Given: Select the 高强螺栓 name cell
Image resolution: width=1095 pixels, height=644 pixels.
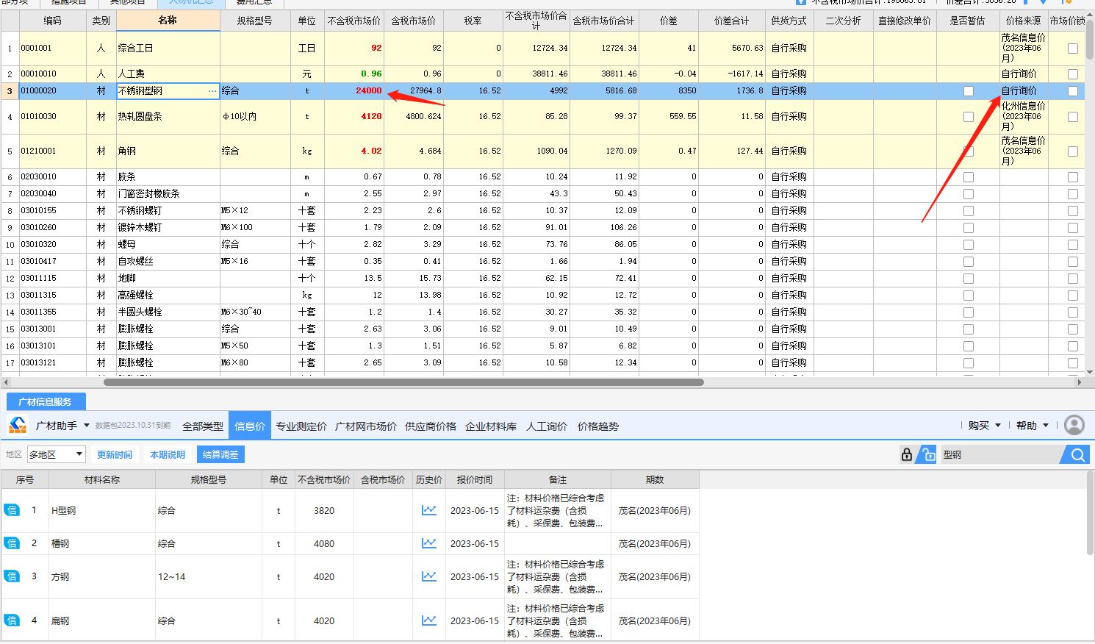Looking at the screenshot, I should (x=168, y=296).
